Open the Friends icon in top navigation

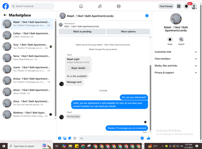coord(100,6)
